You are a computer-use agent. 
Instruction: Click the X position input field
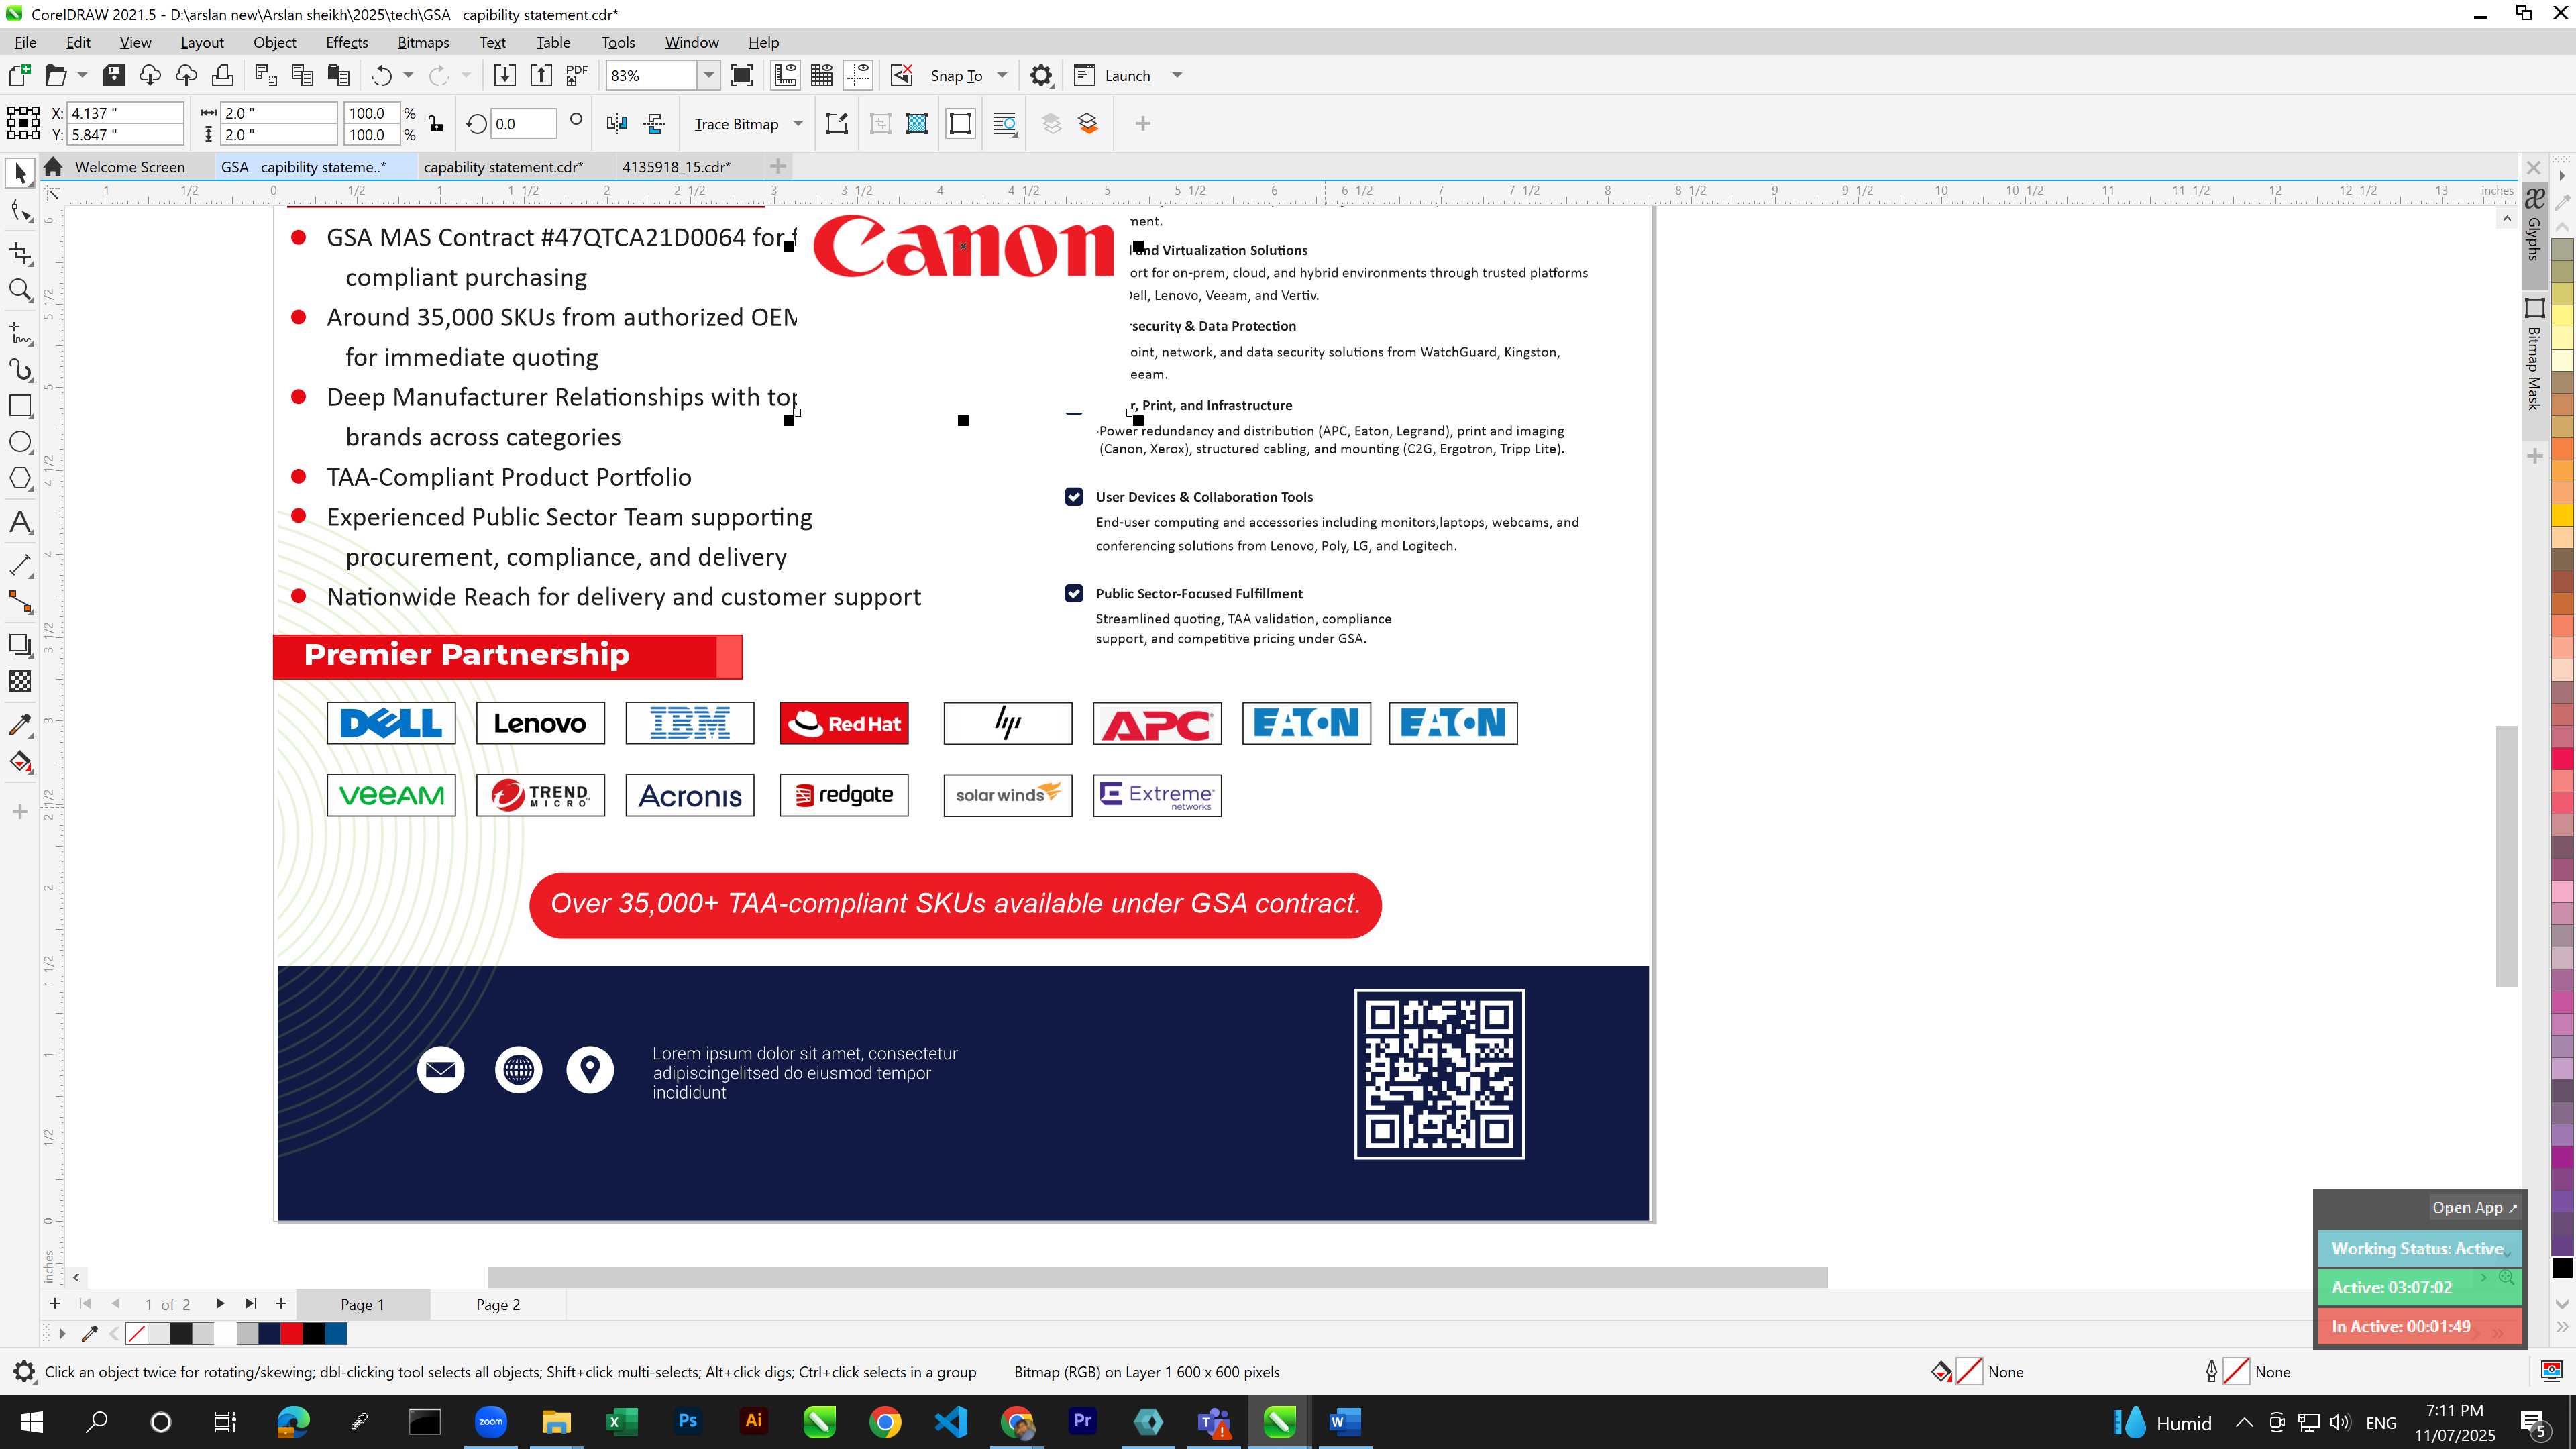125,113
